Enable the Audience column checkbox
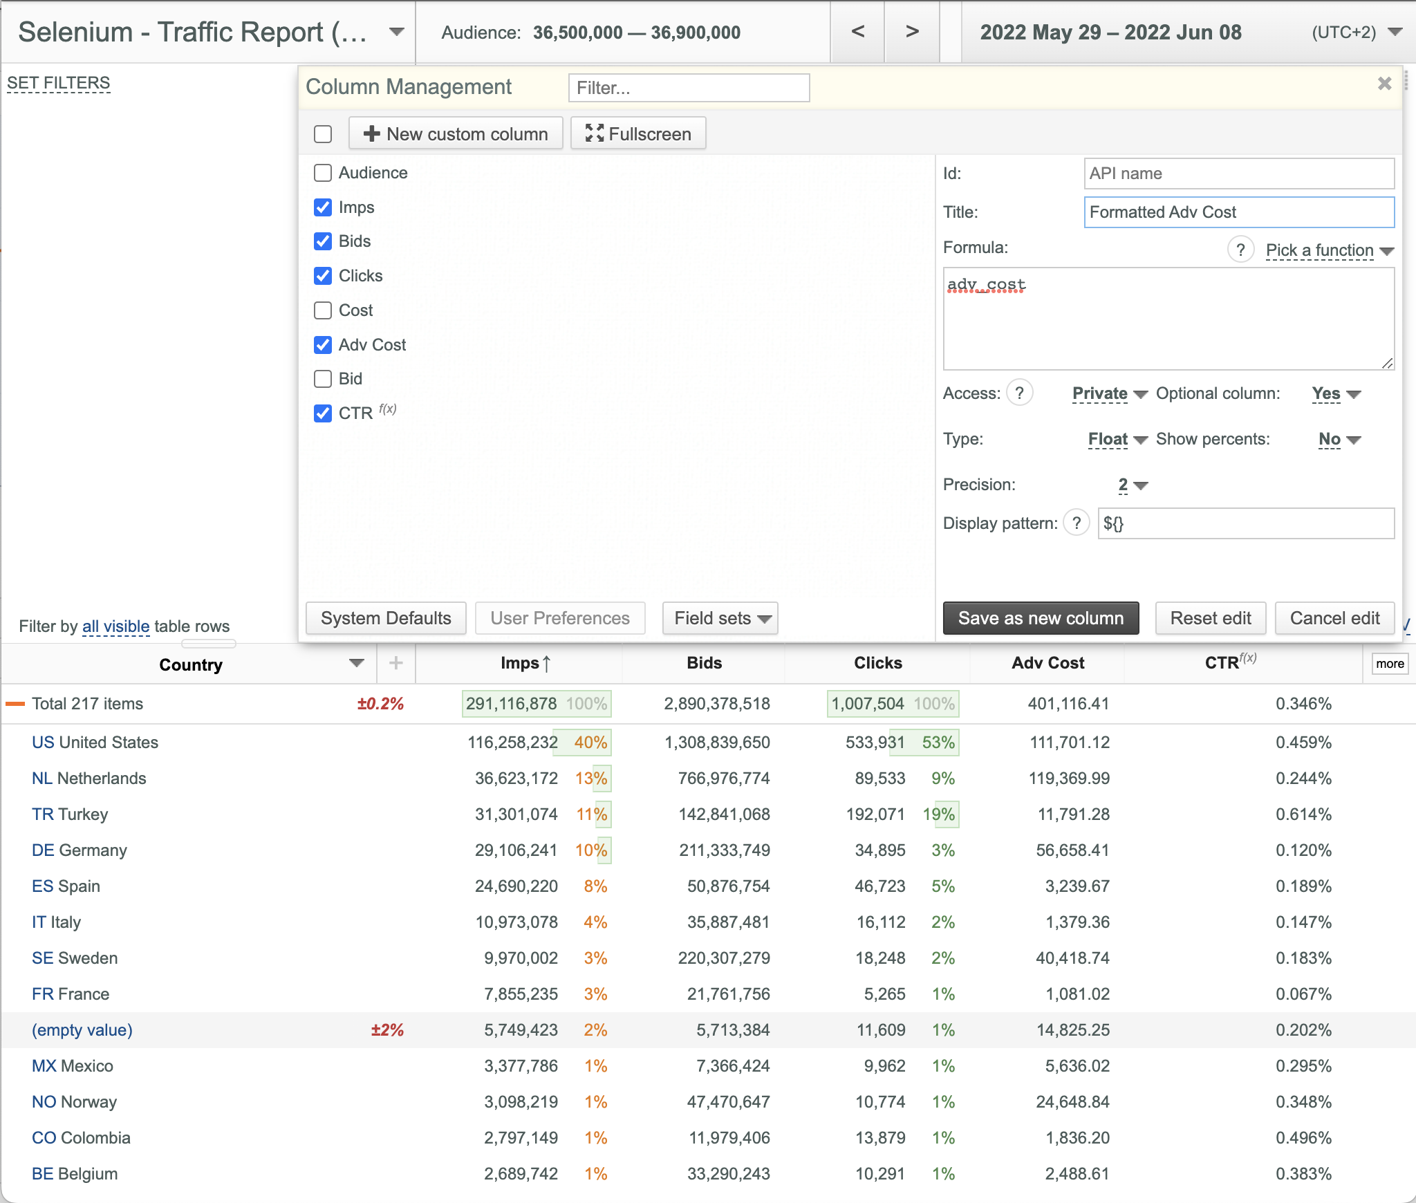 pyautogui.click(x=323, y=173)
